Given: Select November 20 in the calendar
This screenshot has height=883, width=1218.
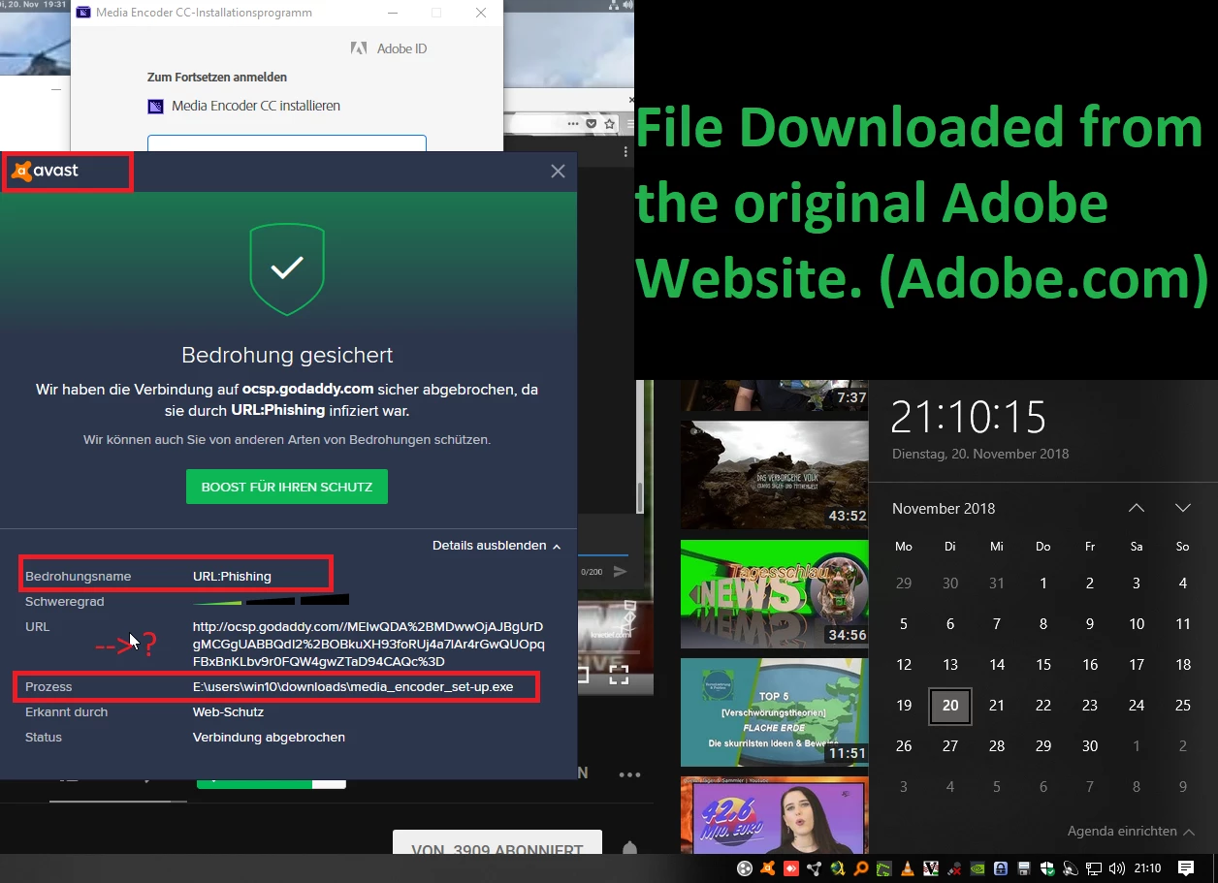Looking at the screenshot, I should coord(950,706).
